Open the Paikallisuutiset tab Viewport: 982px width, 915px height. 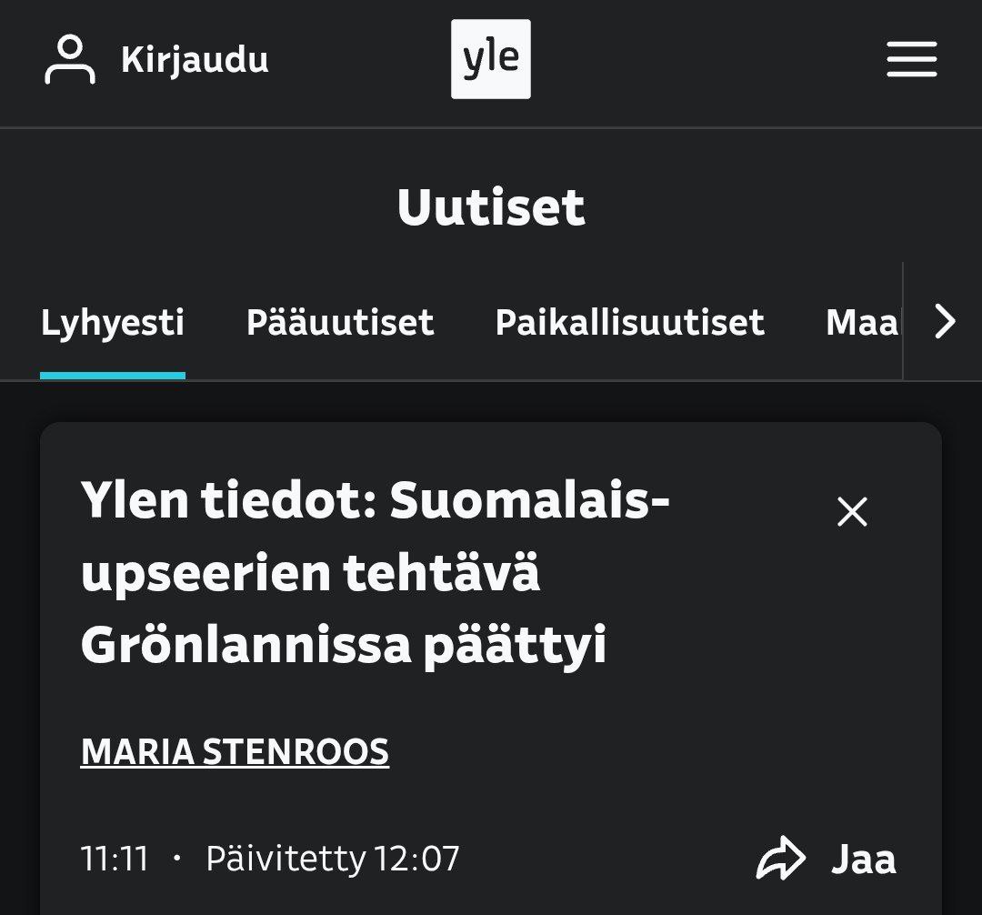click(x=629, y=323)
